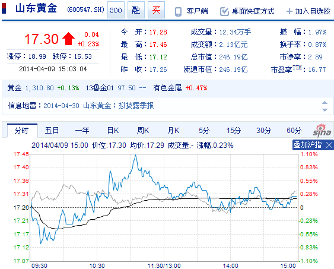Switch to the 日K daily candlestick tab

point(113,131)
